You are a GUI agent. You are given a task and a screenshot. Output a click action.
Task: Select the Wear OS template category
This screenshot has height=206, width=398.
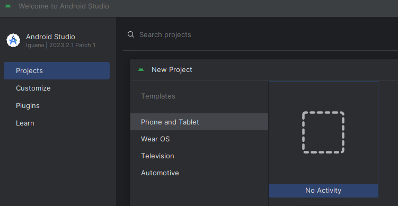(199, 139)
